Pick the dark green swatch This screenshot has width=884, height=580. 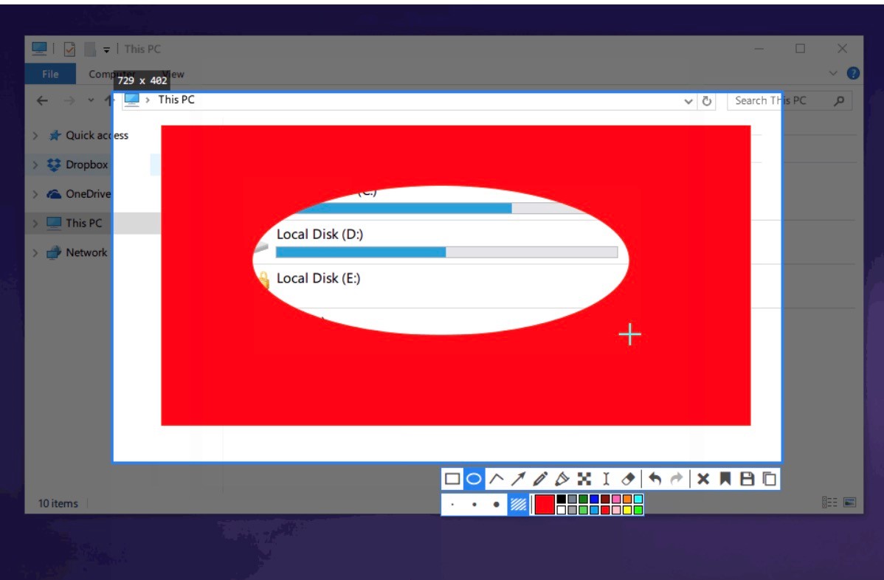(x=584, y=499)
